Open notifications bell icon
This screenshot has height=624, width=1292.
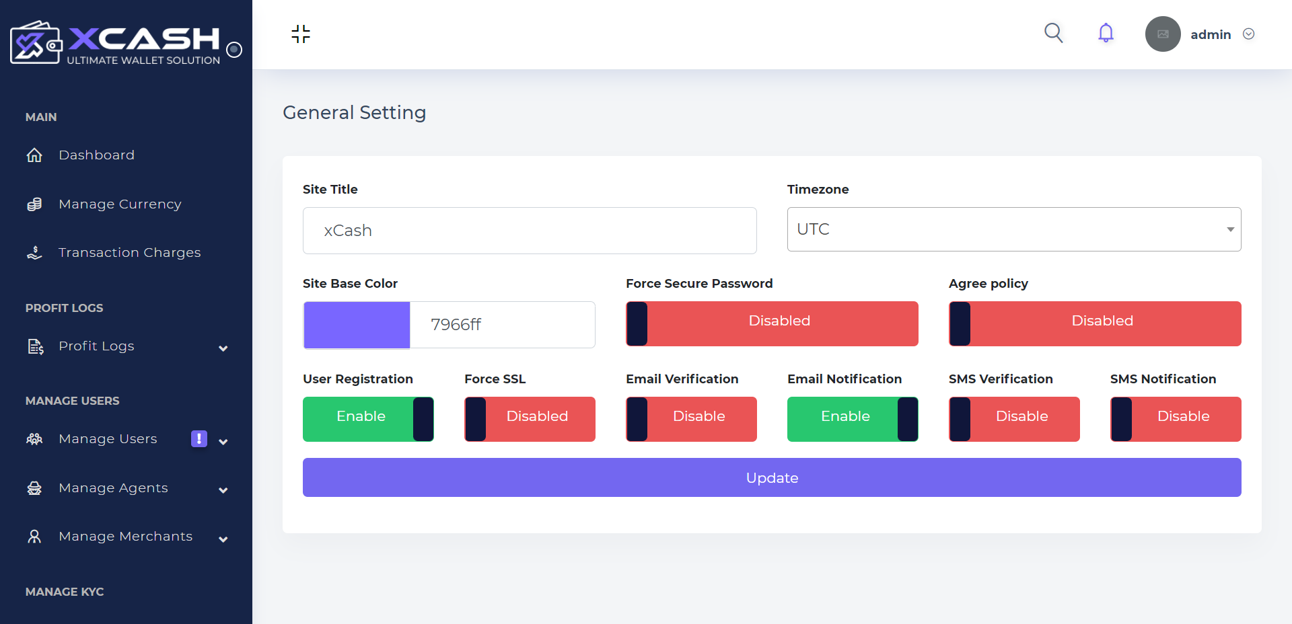pos(1106,33)
